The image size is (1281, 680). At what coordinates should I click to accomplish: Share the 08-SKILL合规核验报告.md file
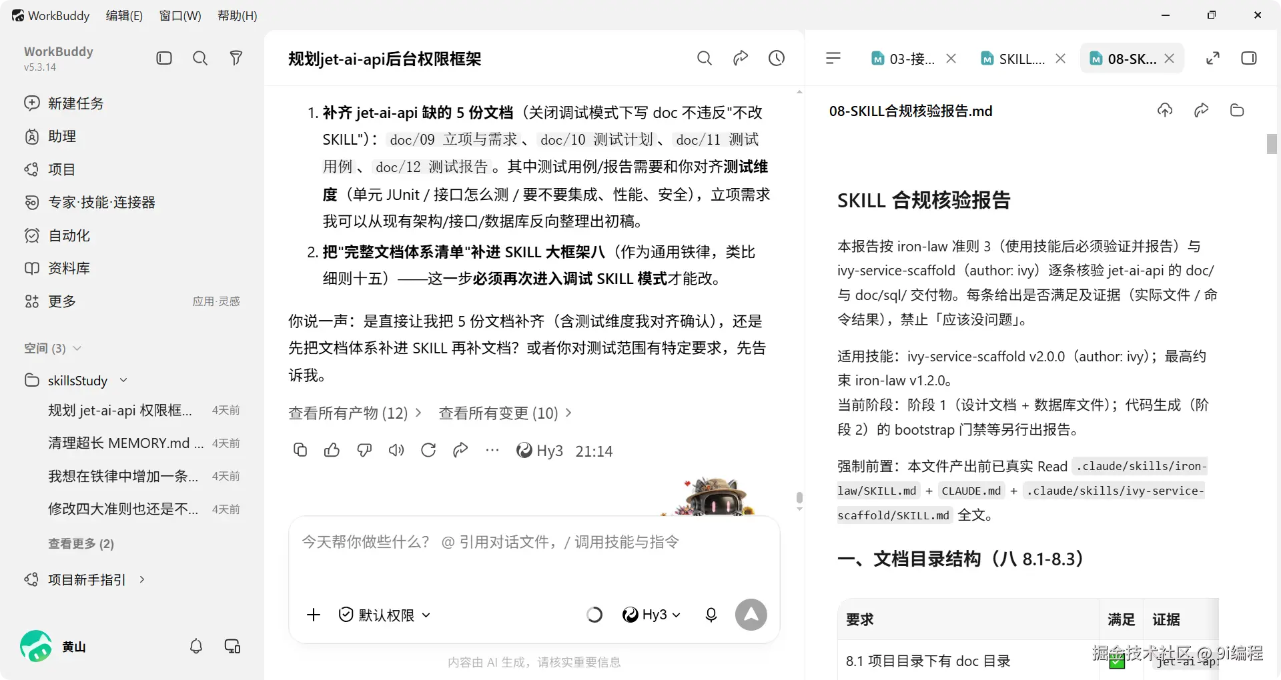click(x=1201, y=110)
